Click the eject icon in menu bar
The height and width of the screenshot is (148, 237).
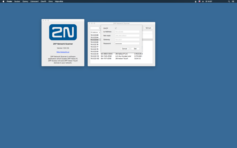[203, 1]
